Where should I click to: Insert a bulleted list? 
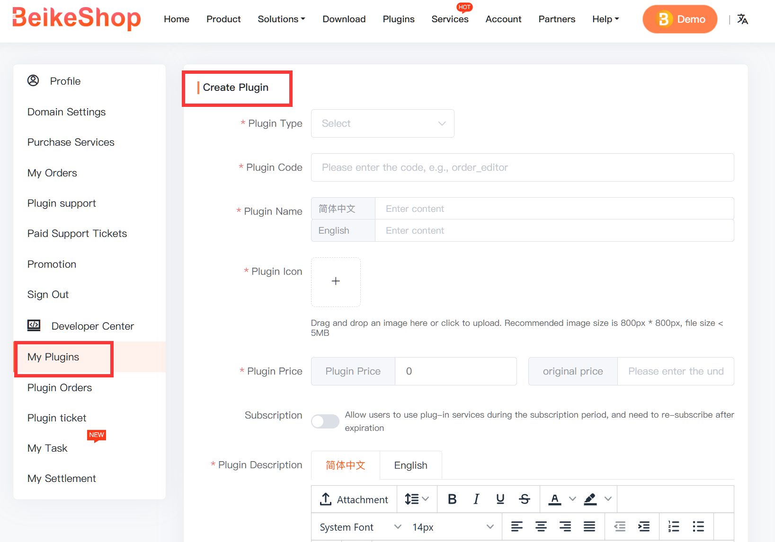[698, 526]
